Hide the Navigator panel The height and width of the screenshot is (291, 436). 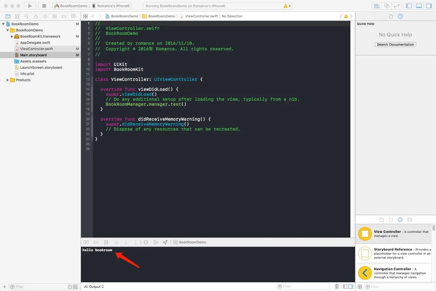(x=409, y=6)
